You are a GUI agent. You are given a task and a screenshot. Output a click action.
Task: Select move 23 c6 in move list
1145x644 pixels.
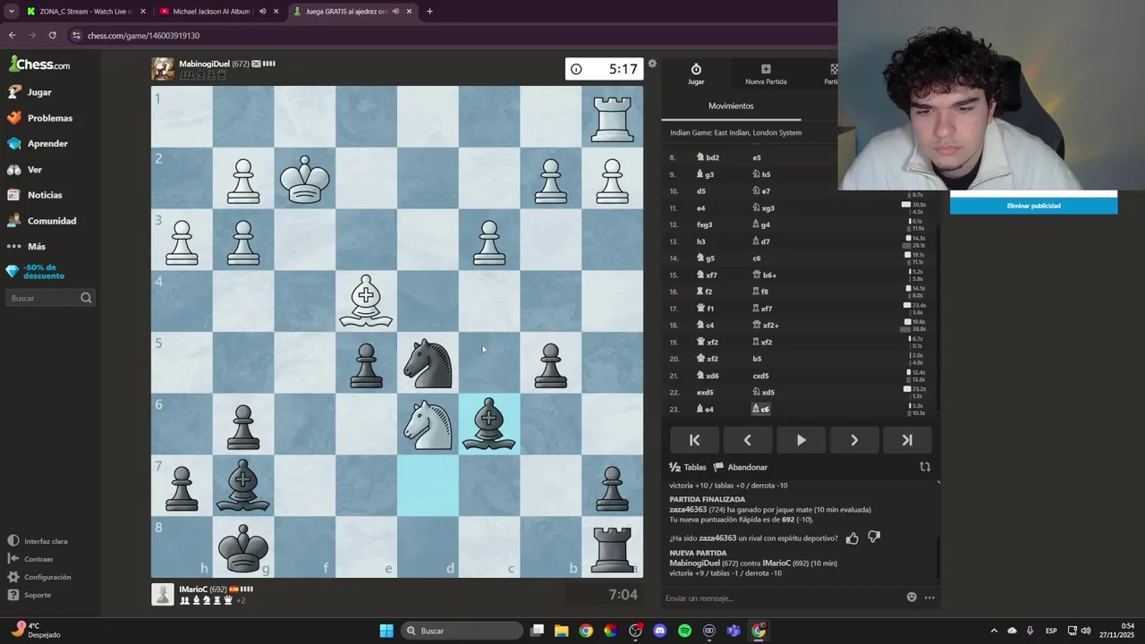[760, 409]
